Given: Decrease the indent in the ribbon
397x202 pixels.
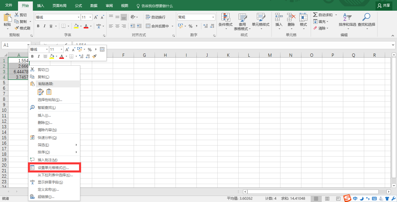Looking at the screenshot, I should (x=133, y=26).
